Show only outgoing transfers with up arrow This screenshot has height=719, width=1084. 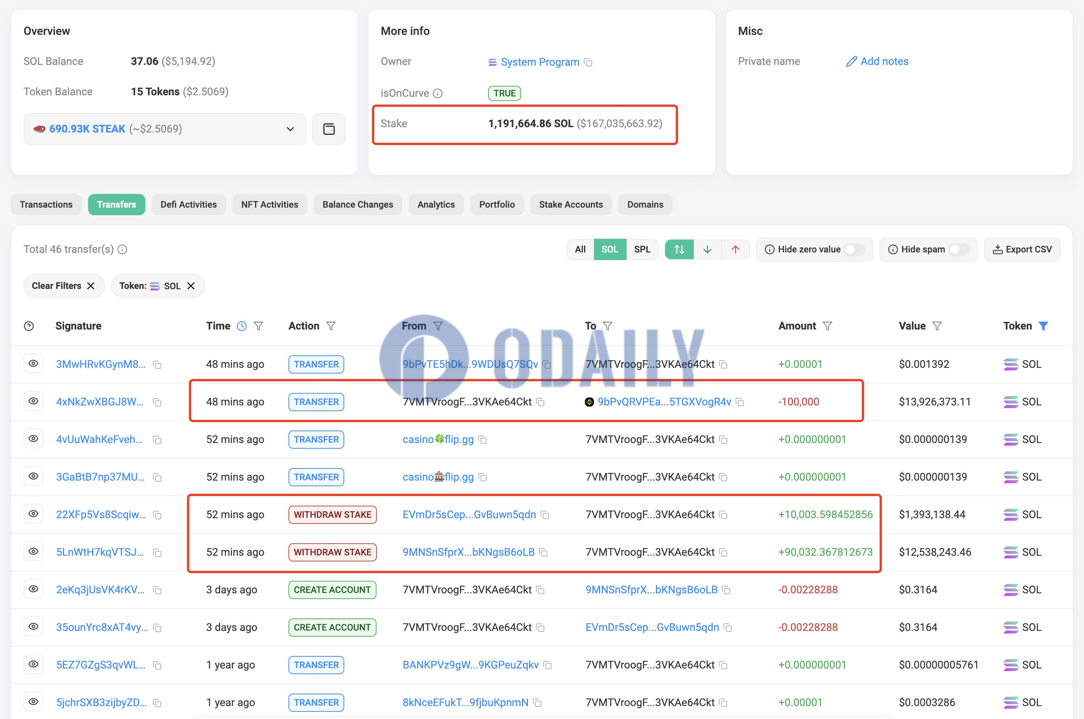point(735,249)
